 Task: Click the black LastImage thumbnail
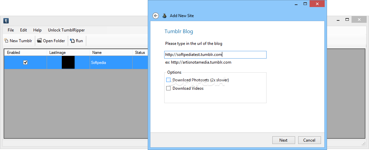pos(68,62)
